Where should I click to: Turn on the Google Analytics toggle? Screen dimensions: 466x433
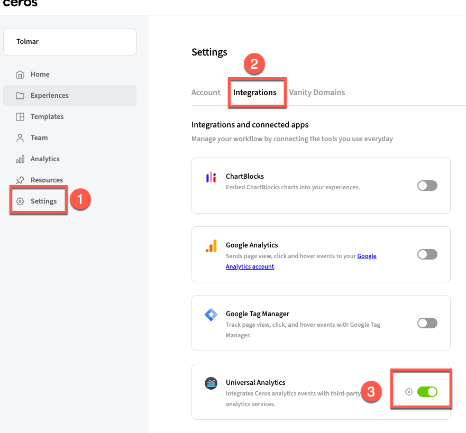pyautogui.click(x=427, y=254)
